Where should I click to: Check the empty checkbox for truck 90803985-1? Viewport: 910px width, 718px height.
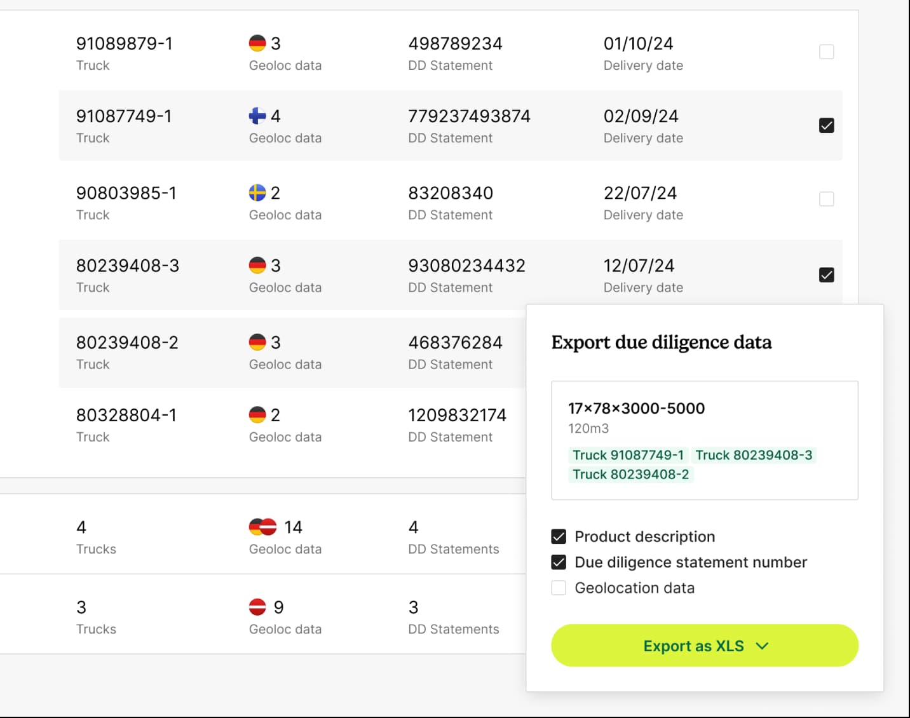click(x=826, y=199)
